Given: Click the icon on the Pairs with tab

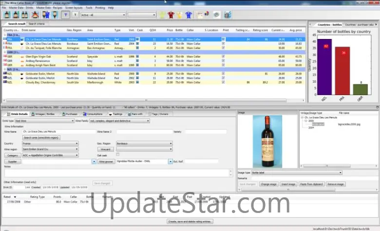Looking at the screenshot, I should 130,114.
